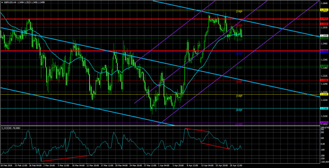Click the 1.3395 price scale label

[x=324, y=59]
